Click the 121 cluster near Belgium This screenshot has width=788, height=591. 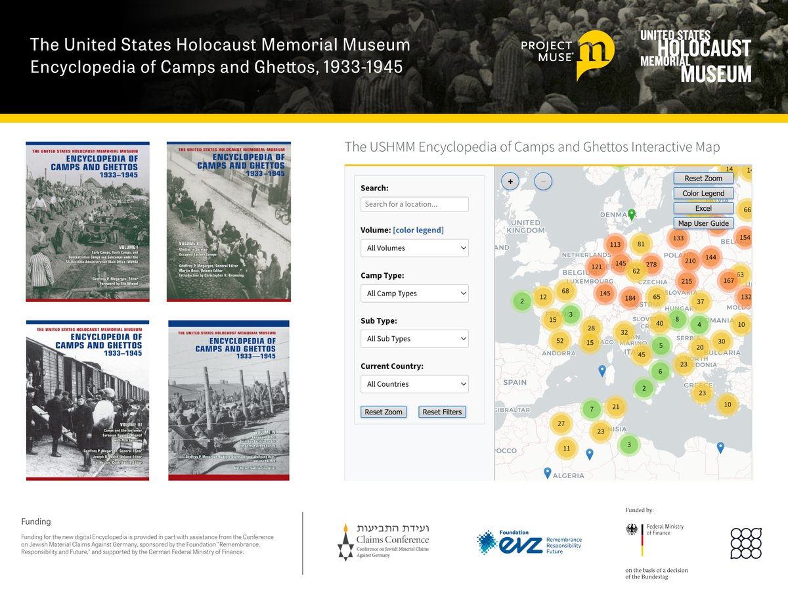click(x=596, y=267)
